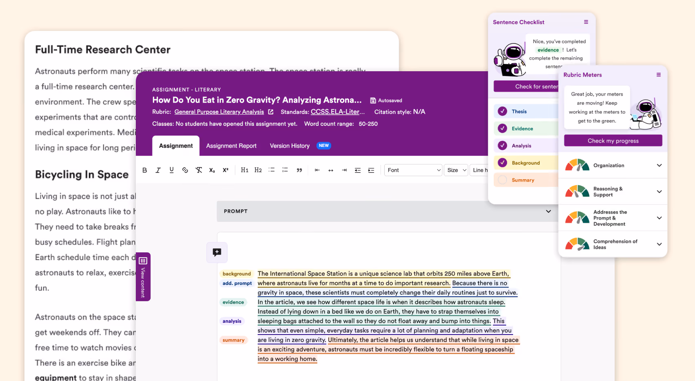This screenshot has width=695, height=381.
Task: Click the 'Bicycling In Space' heading
Action: tap(82, 175)
